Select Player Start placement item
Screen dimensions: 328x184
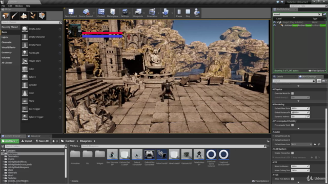[x=42, y=61]
